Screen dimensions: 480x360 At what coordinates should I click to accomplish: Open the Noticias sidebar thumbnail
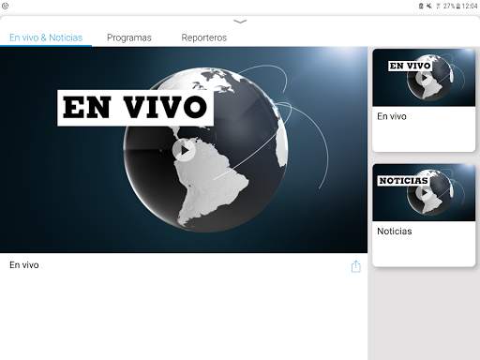click(424, 192)
